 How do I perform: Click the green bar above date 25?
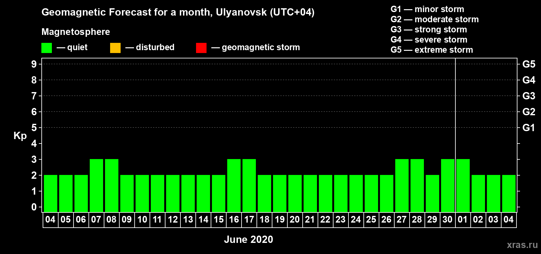pyautogui.click(x=371, y=193)
